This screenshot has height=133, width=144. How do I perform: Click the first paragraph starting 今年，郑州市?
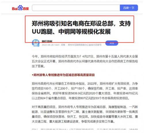pos(85,61)
